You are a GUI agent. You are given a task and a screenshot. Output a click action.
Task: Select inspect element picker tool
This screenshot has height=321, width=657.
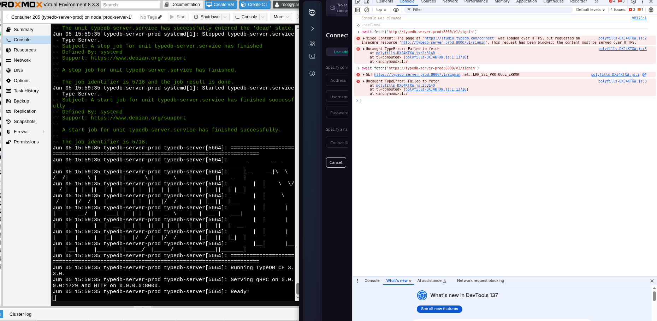tap(357, 2)
